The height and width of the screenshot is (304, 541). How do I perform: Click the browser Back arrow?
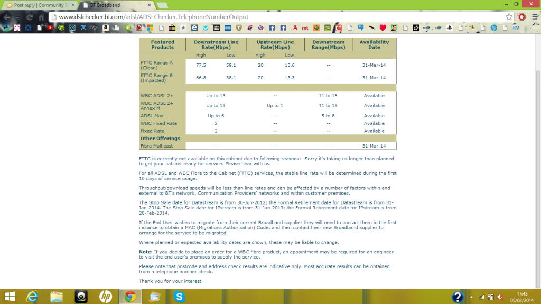[x=7, y=17]
